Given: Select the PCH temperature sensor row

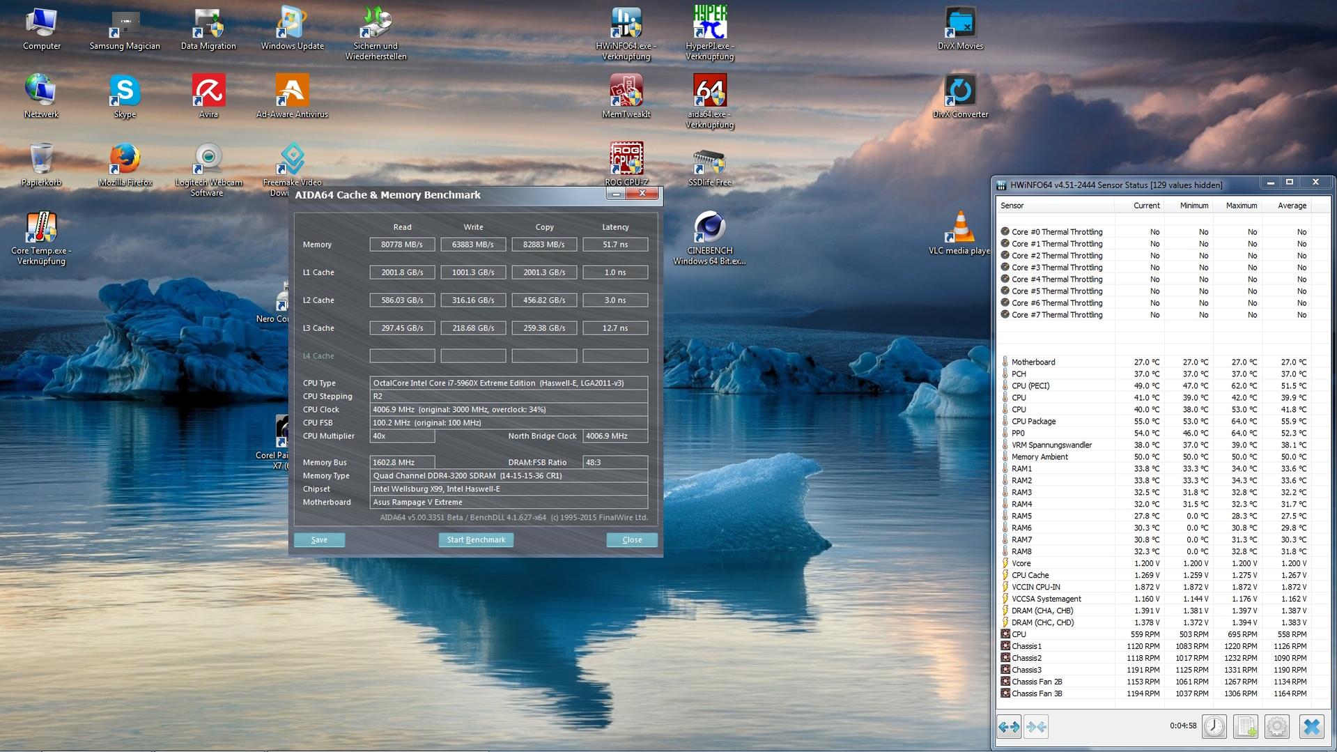Looking at the screenshot, I should tap(1154, 374).
